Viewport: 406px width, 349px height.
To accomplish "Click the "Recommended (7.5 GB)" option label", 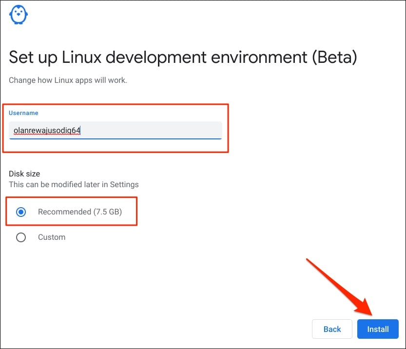I will 80,212.
